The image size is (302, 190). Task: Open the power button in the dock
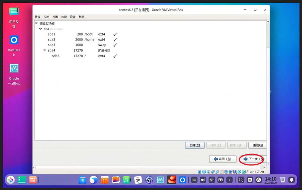pyautogui.click(x=259, y=180)
